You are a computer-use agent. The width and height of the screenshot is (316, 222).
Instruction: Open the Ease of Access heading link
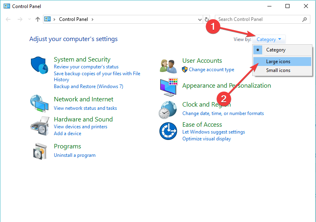point(202,125)
